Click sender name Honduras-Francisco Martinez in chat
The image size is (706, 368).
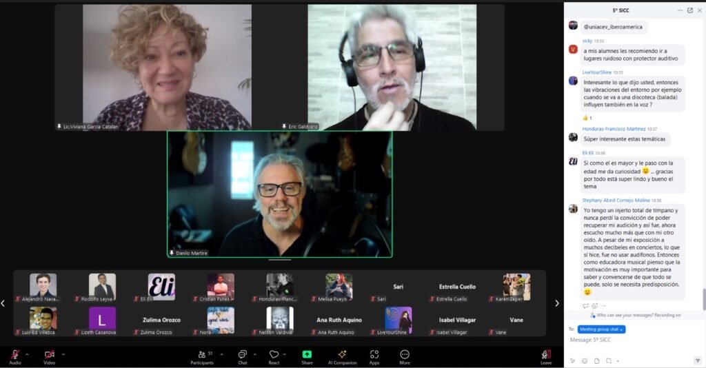613,129
